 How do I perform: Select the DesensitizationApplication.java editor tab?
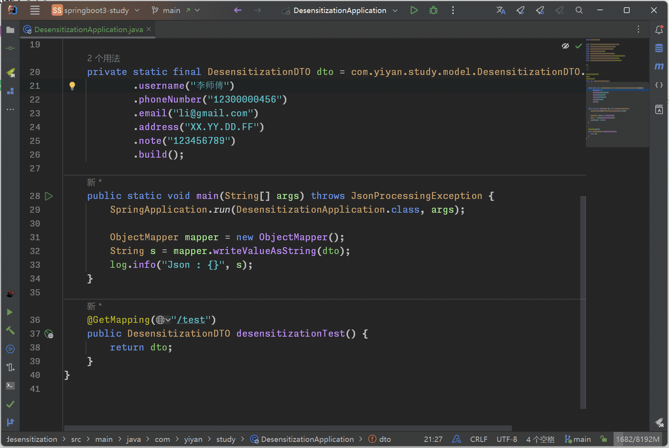pos(87,29)
